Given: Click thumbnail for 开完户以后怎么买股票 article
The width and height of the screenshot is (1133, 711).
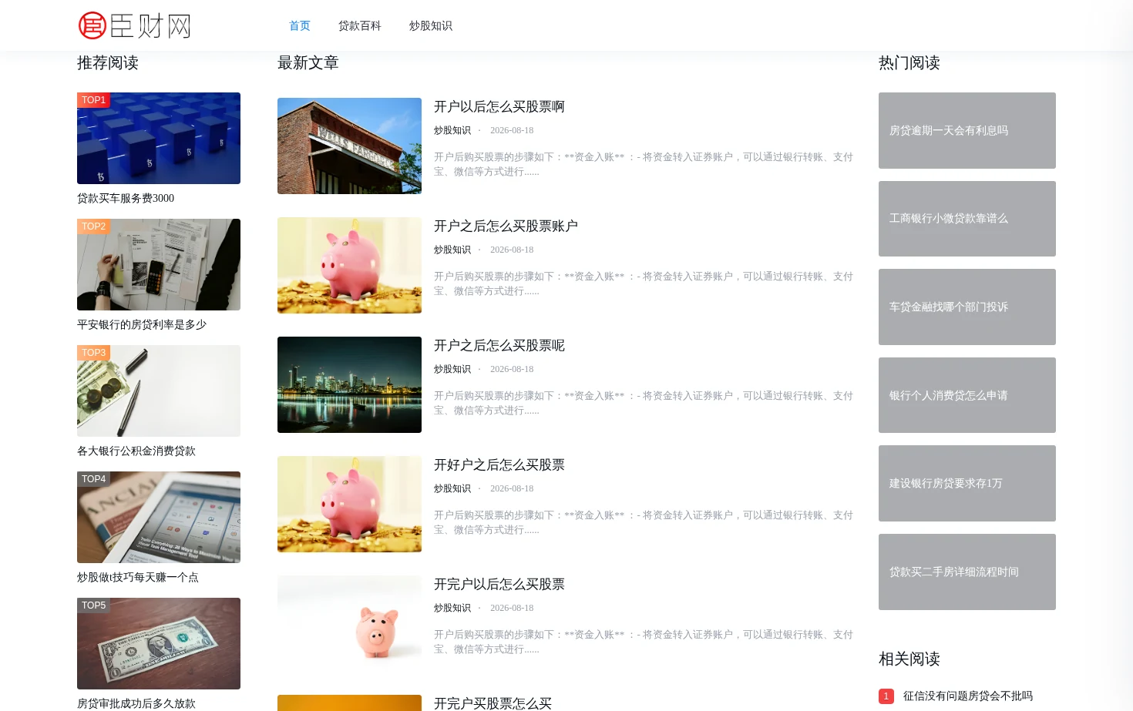Looking at the screenshot, I should [x=349, y=623].
